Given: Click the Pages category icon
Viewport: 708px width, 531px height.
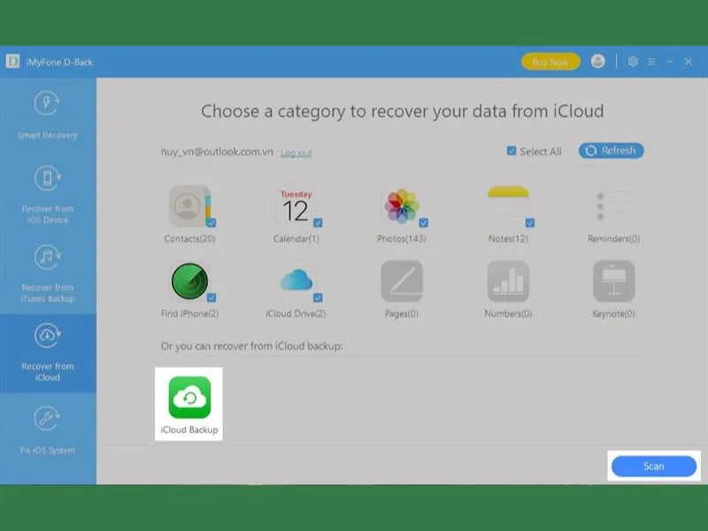Looking at the screenshot, I should [x=402, y=281].
